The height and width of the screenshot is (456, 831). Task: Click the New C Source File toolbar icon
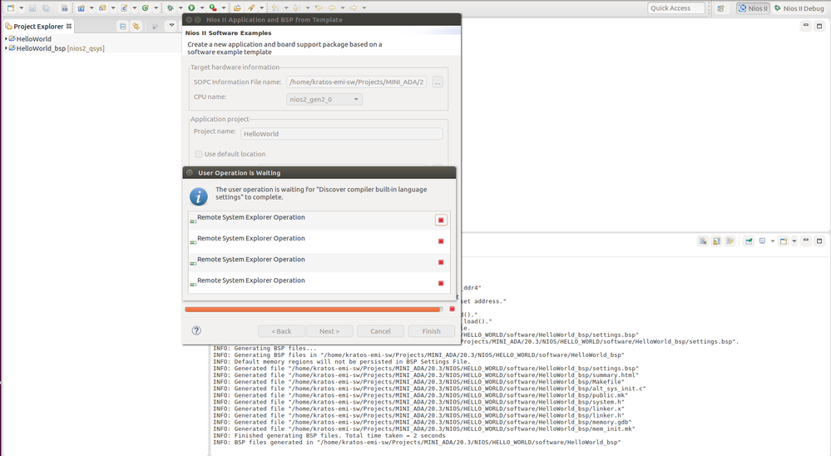[124, 8]
